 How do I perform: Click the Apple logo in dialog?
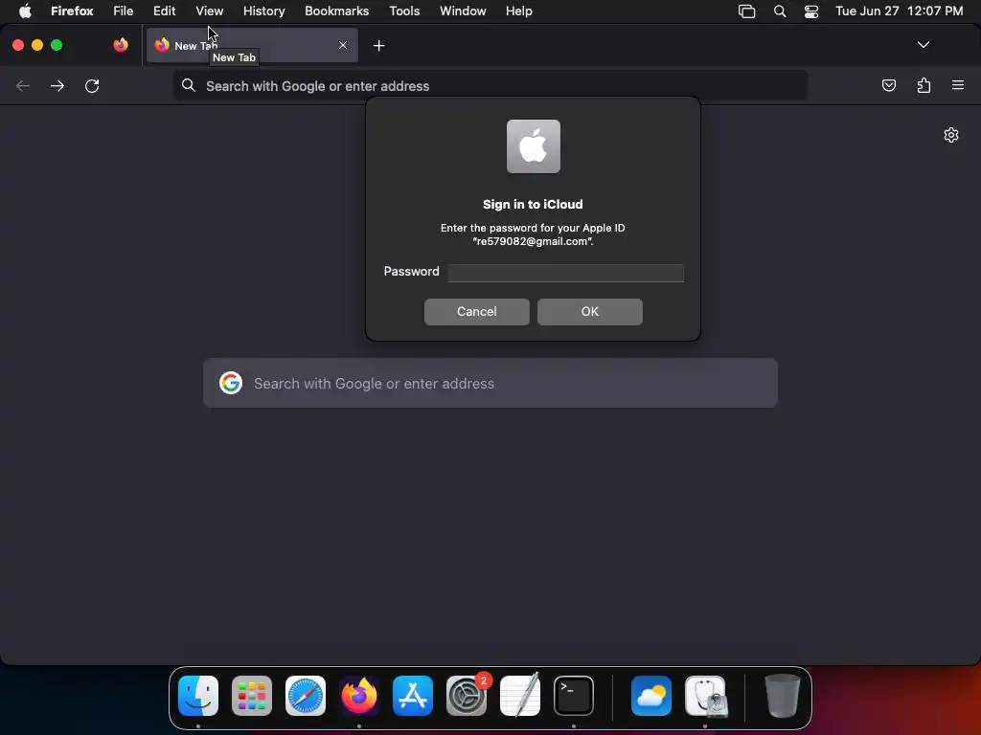533,146
